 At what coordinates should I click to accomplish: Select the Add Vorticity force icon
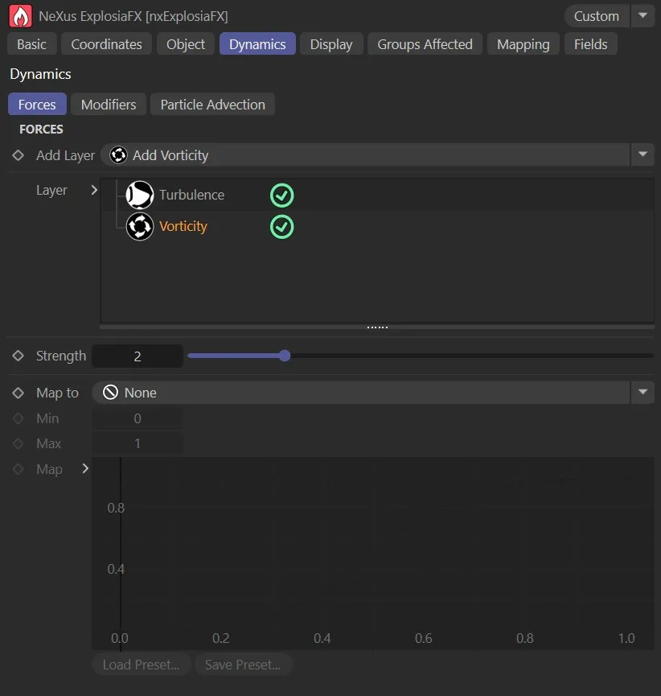tap(119, 154)
